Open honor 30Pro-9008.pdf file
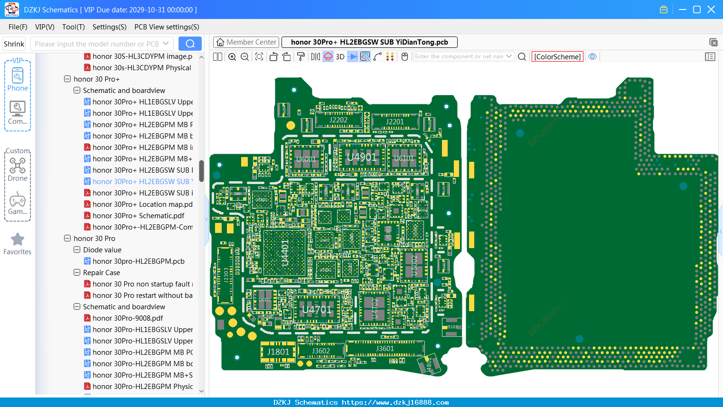This screenshot has height=407, width=723. pyautogui.click(x=123, y=318)
